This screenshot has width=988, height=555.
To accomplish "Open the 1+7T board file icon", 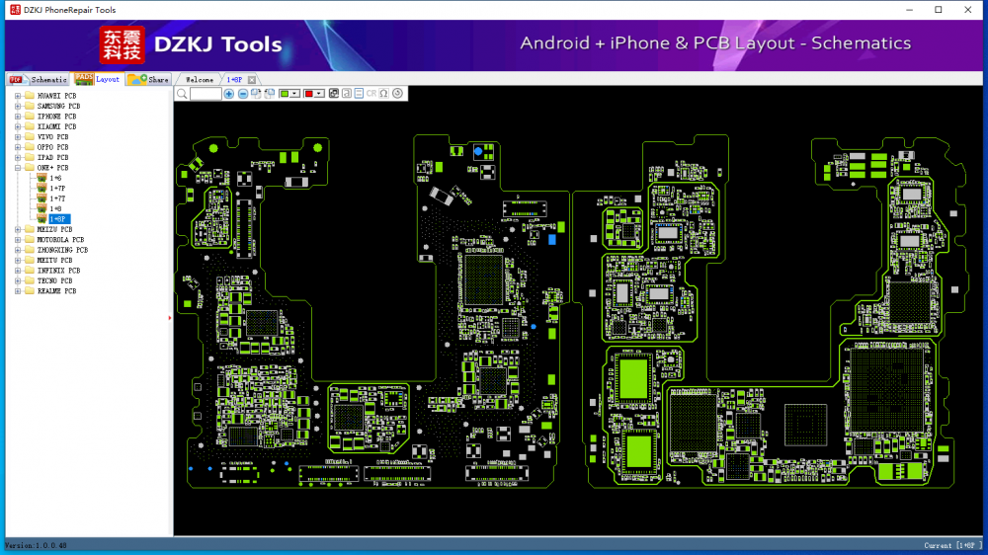I will pos(41,198).
